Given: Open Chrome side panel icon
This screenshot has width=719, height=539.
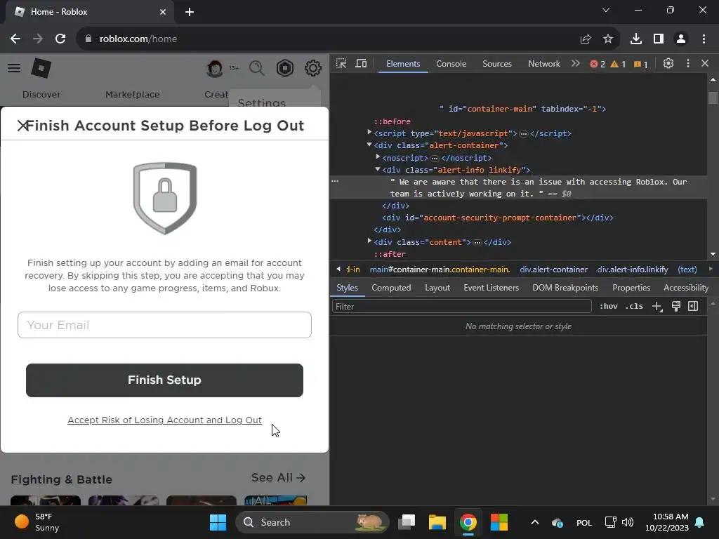Looking at the screenshot, I should [659, 39].
